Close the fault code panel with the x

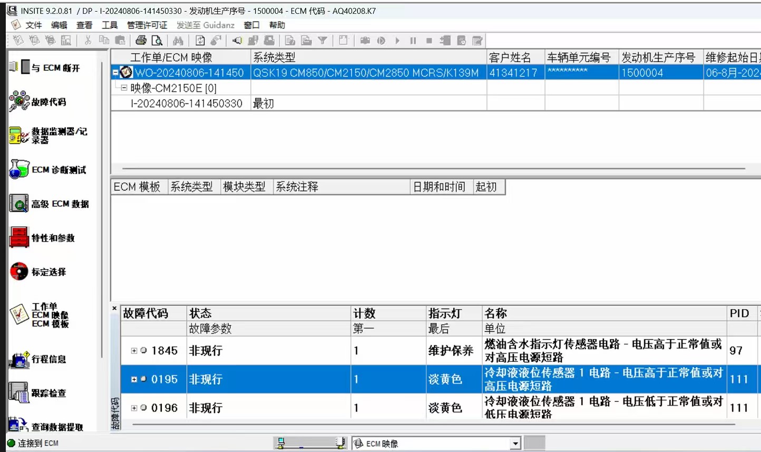(114, 309)
